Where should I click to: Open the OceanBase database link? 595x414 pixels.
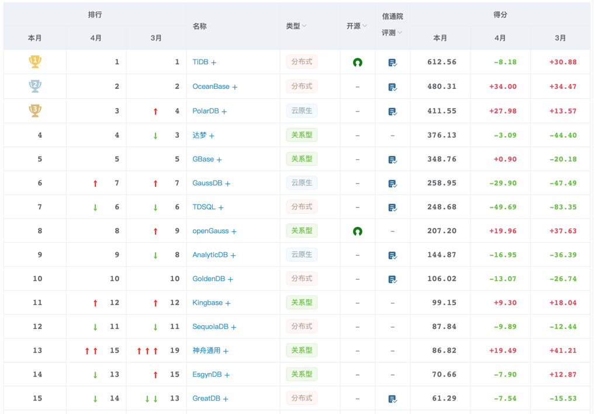pyautogui.click(x=211, y=86)
